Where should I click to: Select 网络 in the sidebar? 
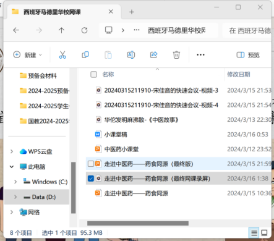pyautogui.click(x=30, y=212)
